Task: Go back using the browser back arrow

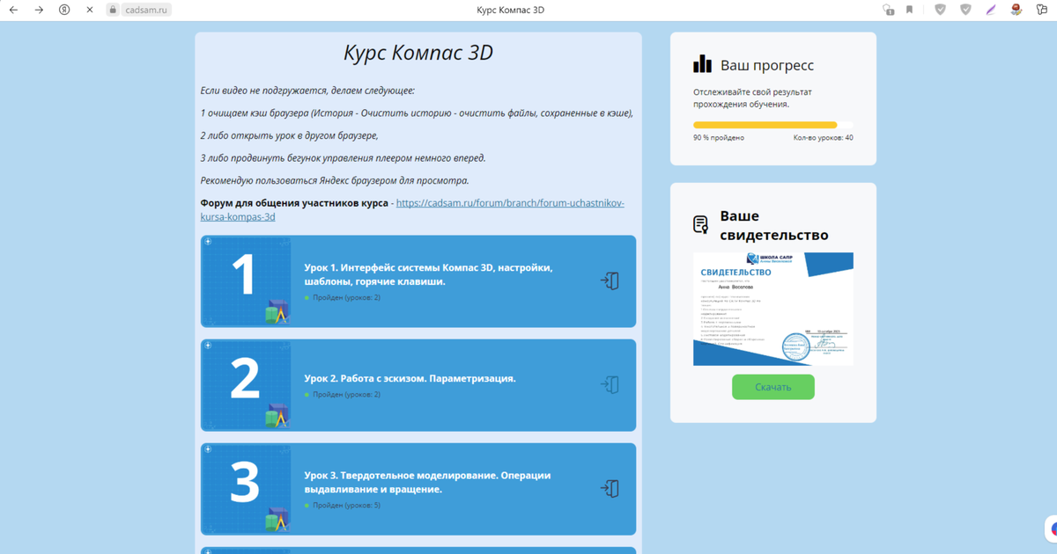Action: 13,10
